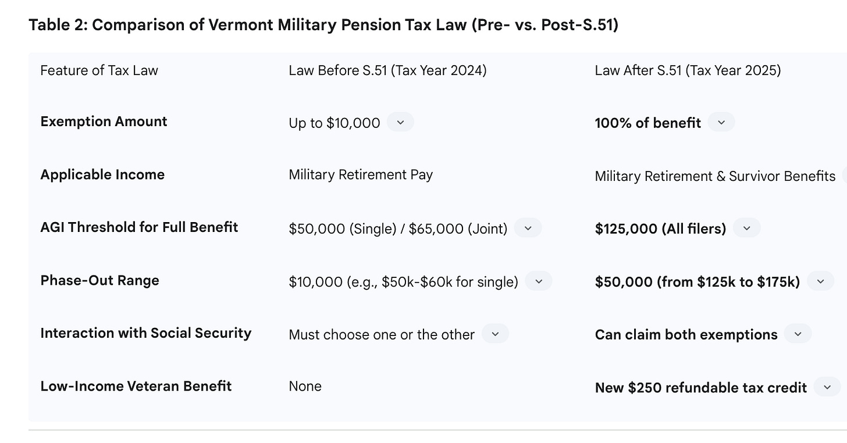Expand chevron beside 100% of benefit
Image resolution: width=847 pixels, height=443 pixels.
pos(721,122)
